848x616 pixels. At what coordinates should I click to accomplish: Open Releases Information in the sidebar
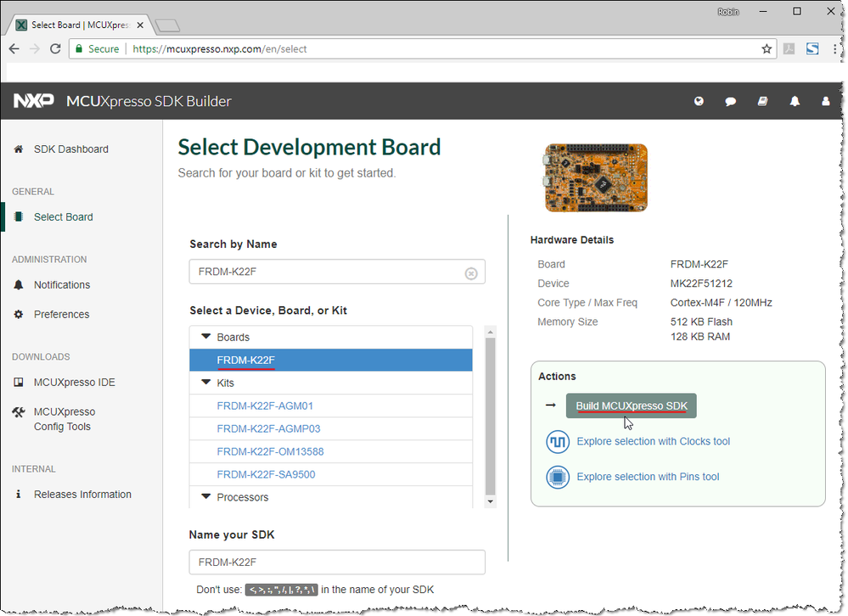click(x=82, y=495)
